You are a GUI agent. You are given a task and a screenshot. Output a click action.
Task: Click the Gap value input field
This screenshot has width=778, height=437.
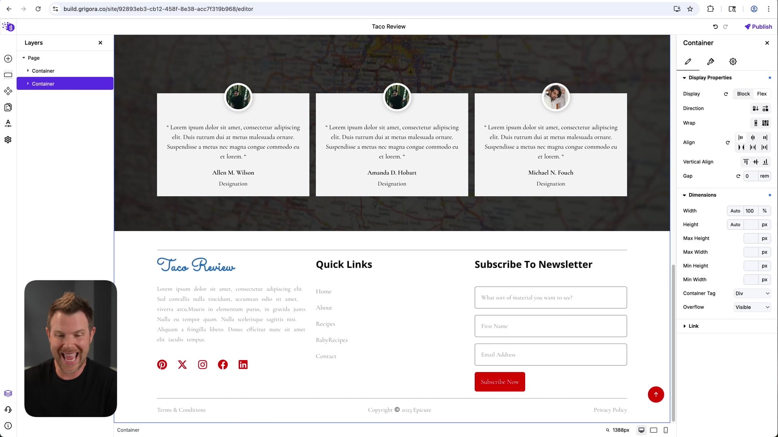pos(751,176)
